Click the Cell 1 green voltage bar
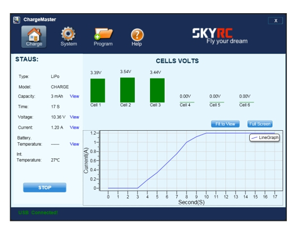297x235 pixels. [x=98, y=91]
